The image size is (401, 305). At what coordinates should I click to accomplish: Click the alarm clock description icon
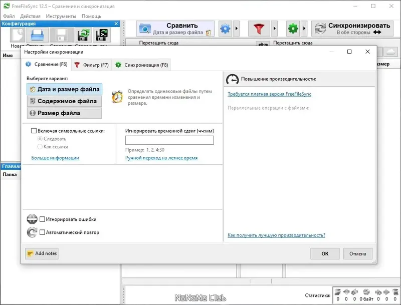[117, 97]
